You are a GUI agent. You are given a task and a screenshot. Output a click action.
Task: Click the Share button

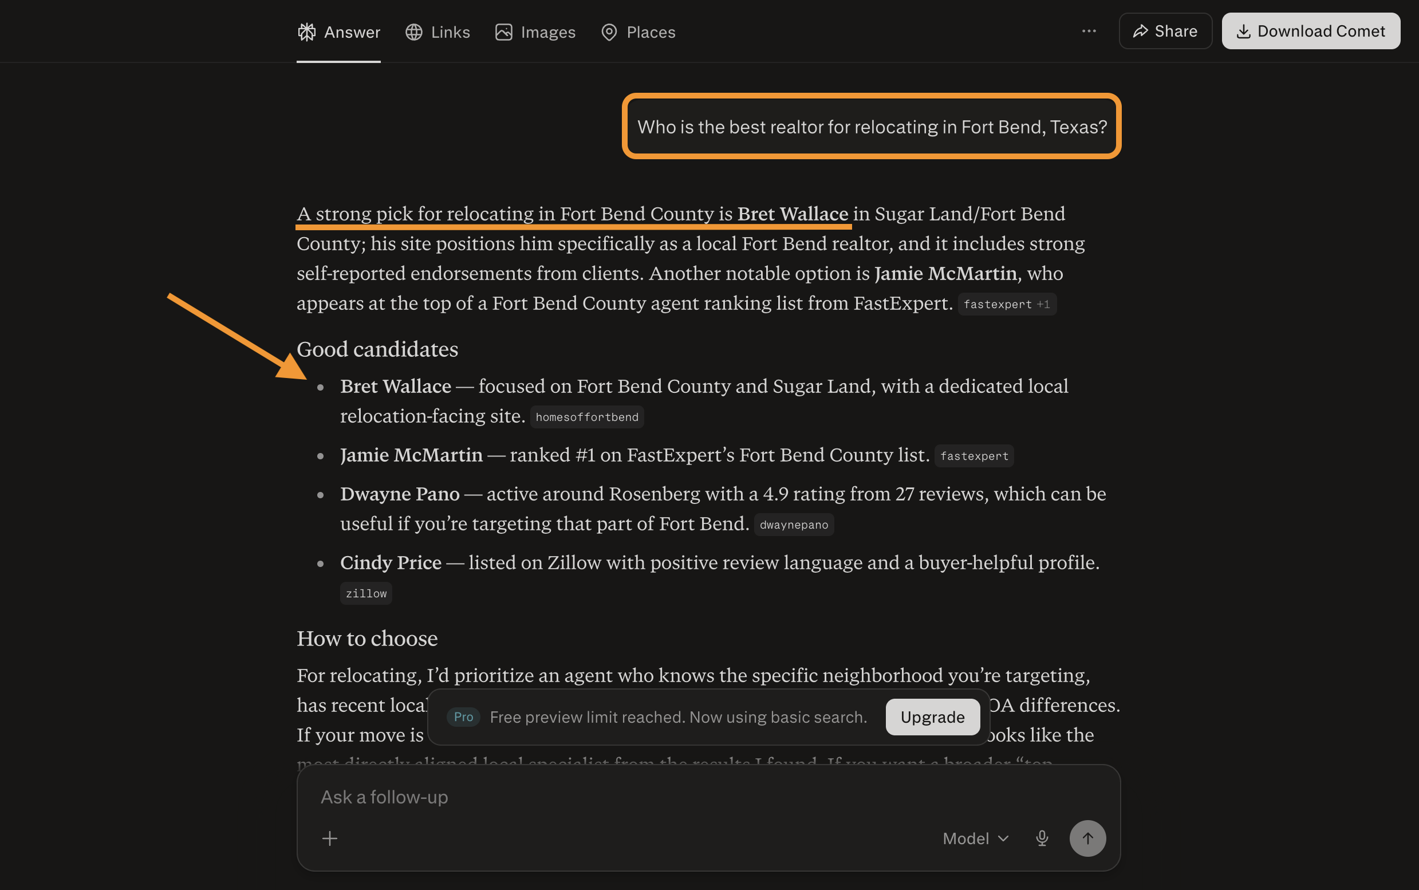(1165, 31)
